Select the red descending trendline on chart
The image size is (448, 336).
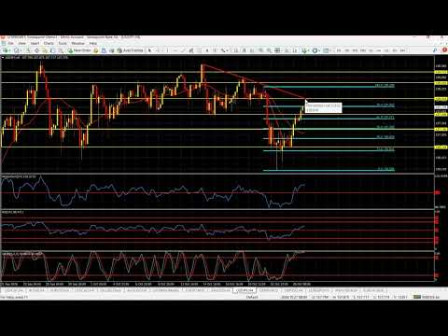click(x=254, y=81)
